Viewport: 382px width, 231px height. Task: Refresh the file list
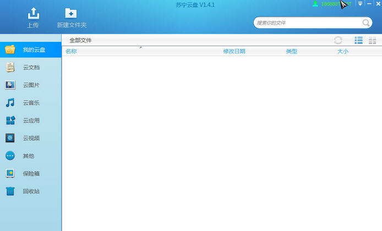pos(338,40)
